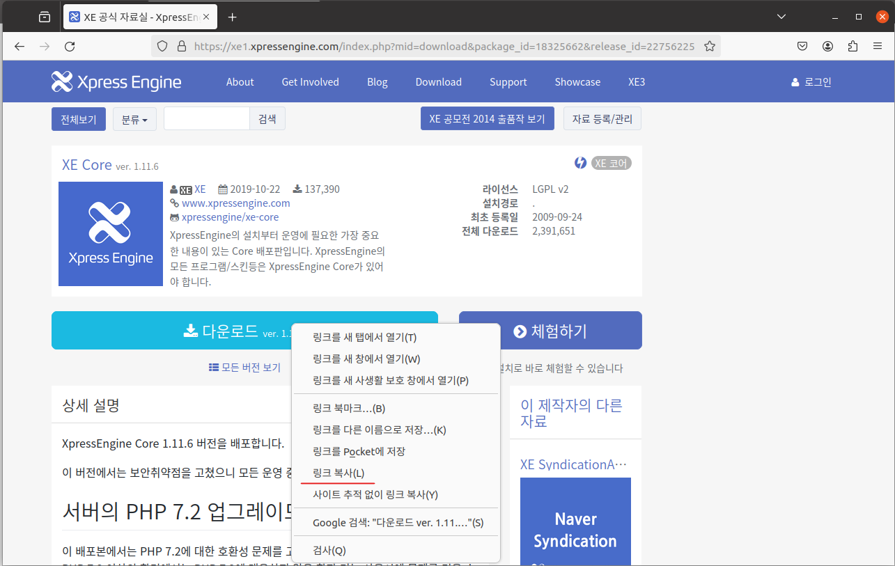Choose 링크를 새 사생활 보호 창에서 열기(P)
Image resolution: width=895 pixels, height=566 pixels.
[396, 381]
